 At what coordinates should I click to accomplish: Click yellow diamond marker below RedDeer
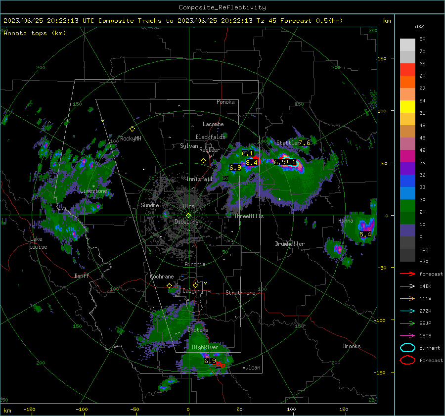tap(204, 161)
